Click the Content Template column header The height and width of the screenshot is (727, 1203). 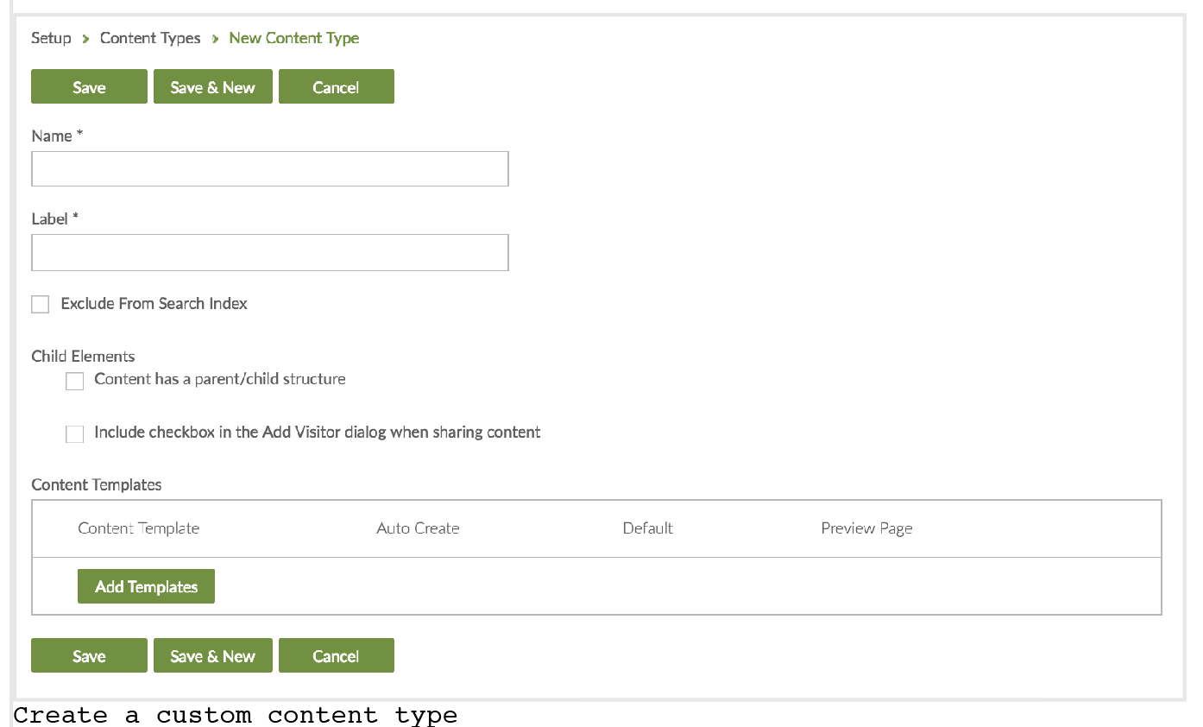click(138, 528)
